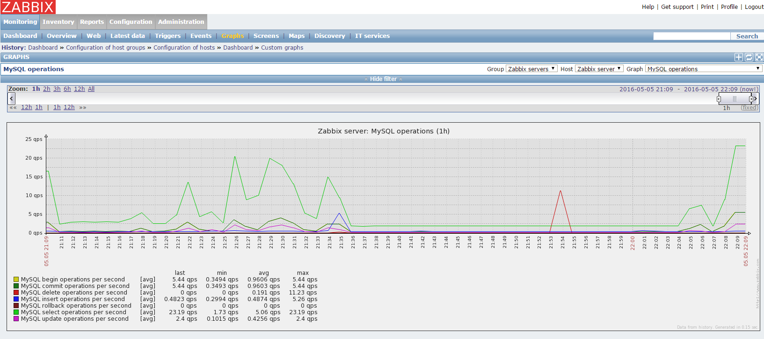Open the Administration menu tab

coord(181,22)
